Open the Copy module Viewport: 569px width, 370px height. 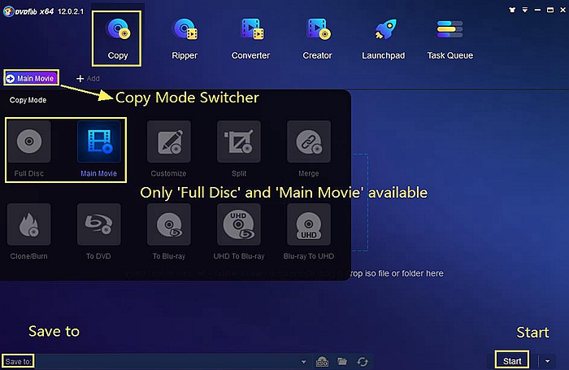[118, 39]
